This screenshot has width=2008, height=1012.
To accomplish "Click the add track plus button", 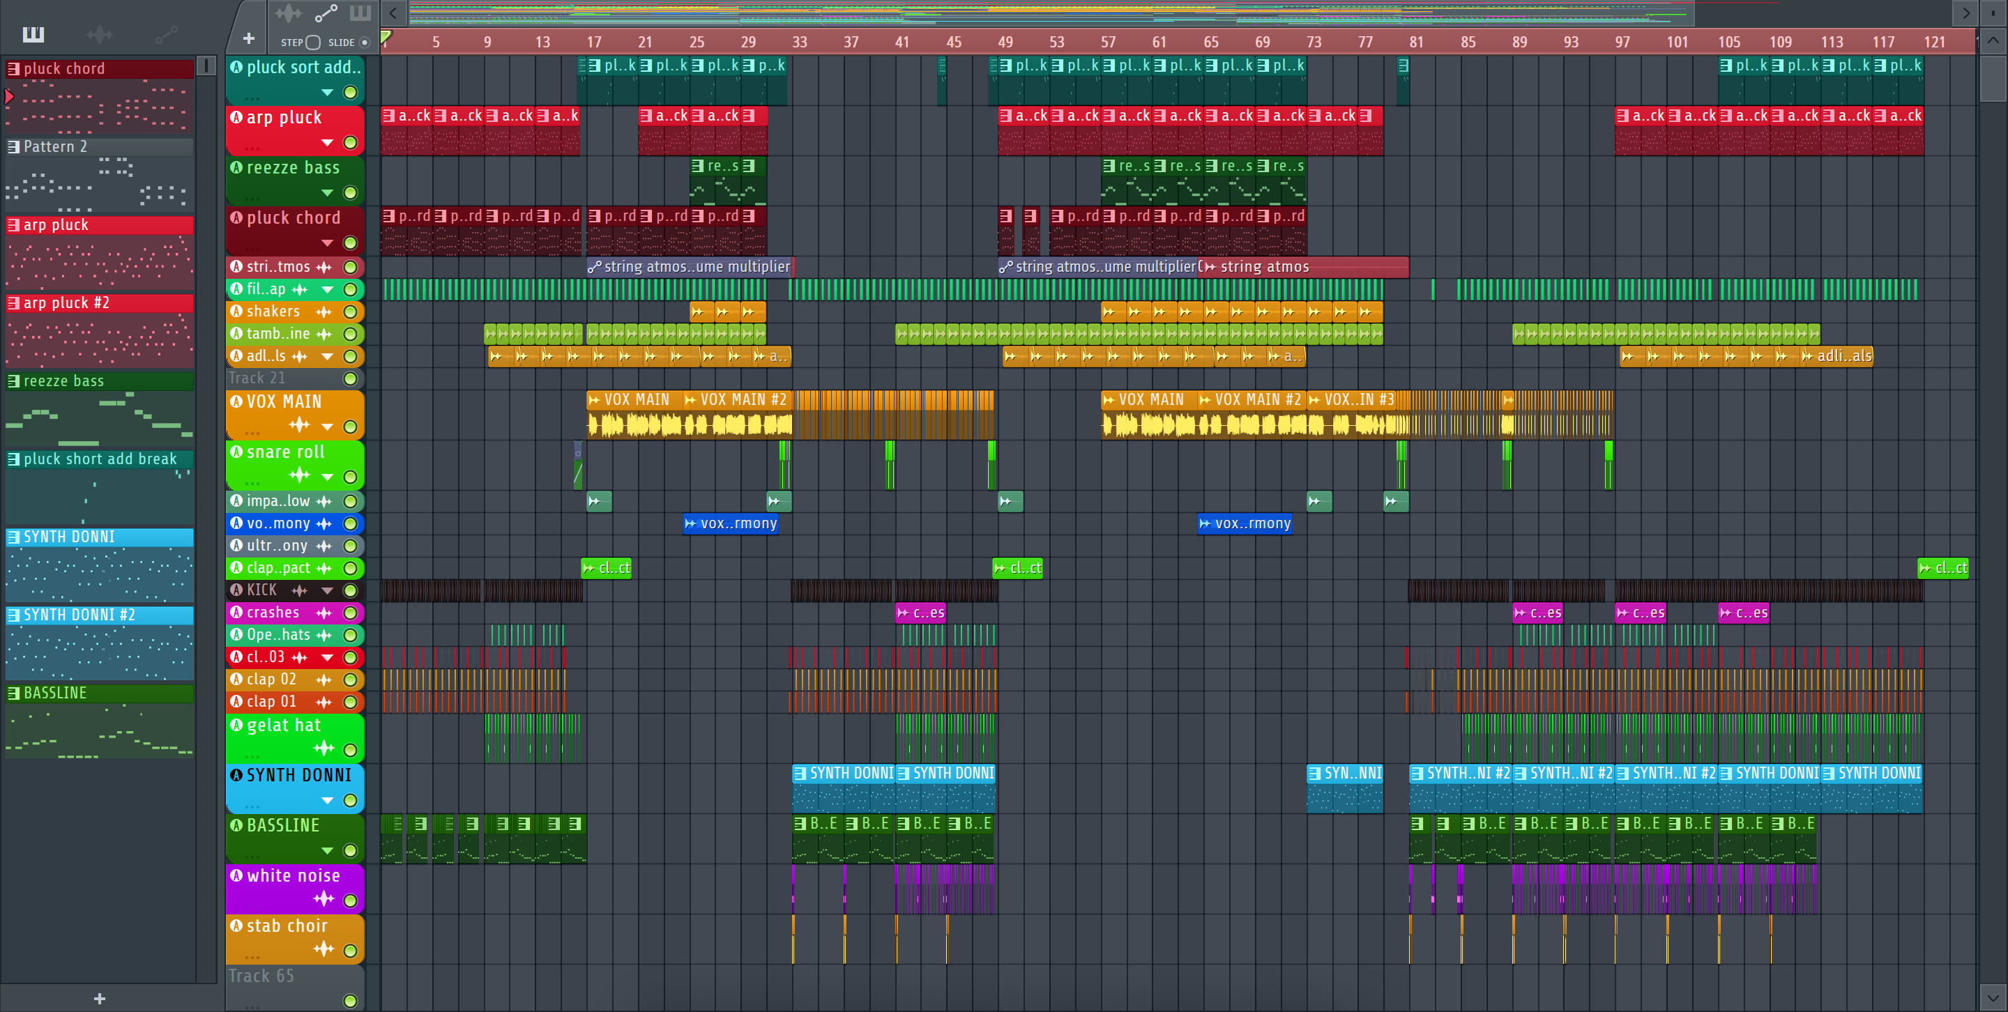I will pos(249,38).
